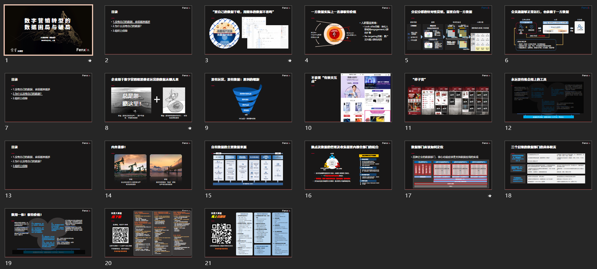Screen dimensions: 597x269
Task: Choose slide 6 with the member flow diagram
Action: click(x=548, y=30)
